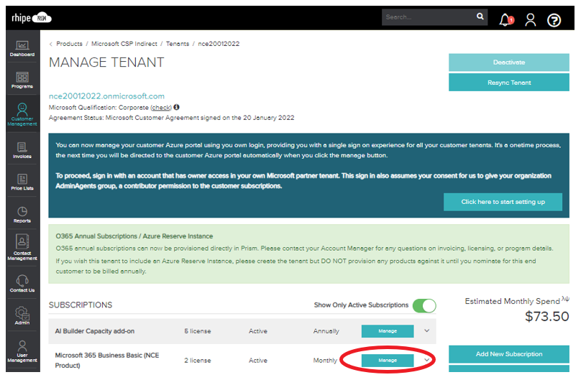The height and width of the screenshot is (385, 586).
Task: Open the Invoices sidebar icon
Action: point(22,150)
